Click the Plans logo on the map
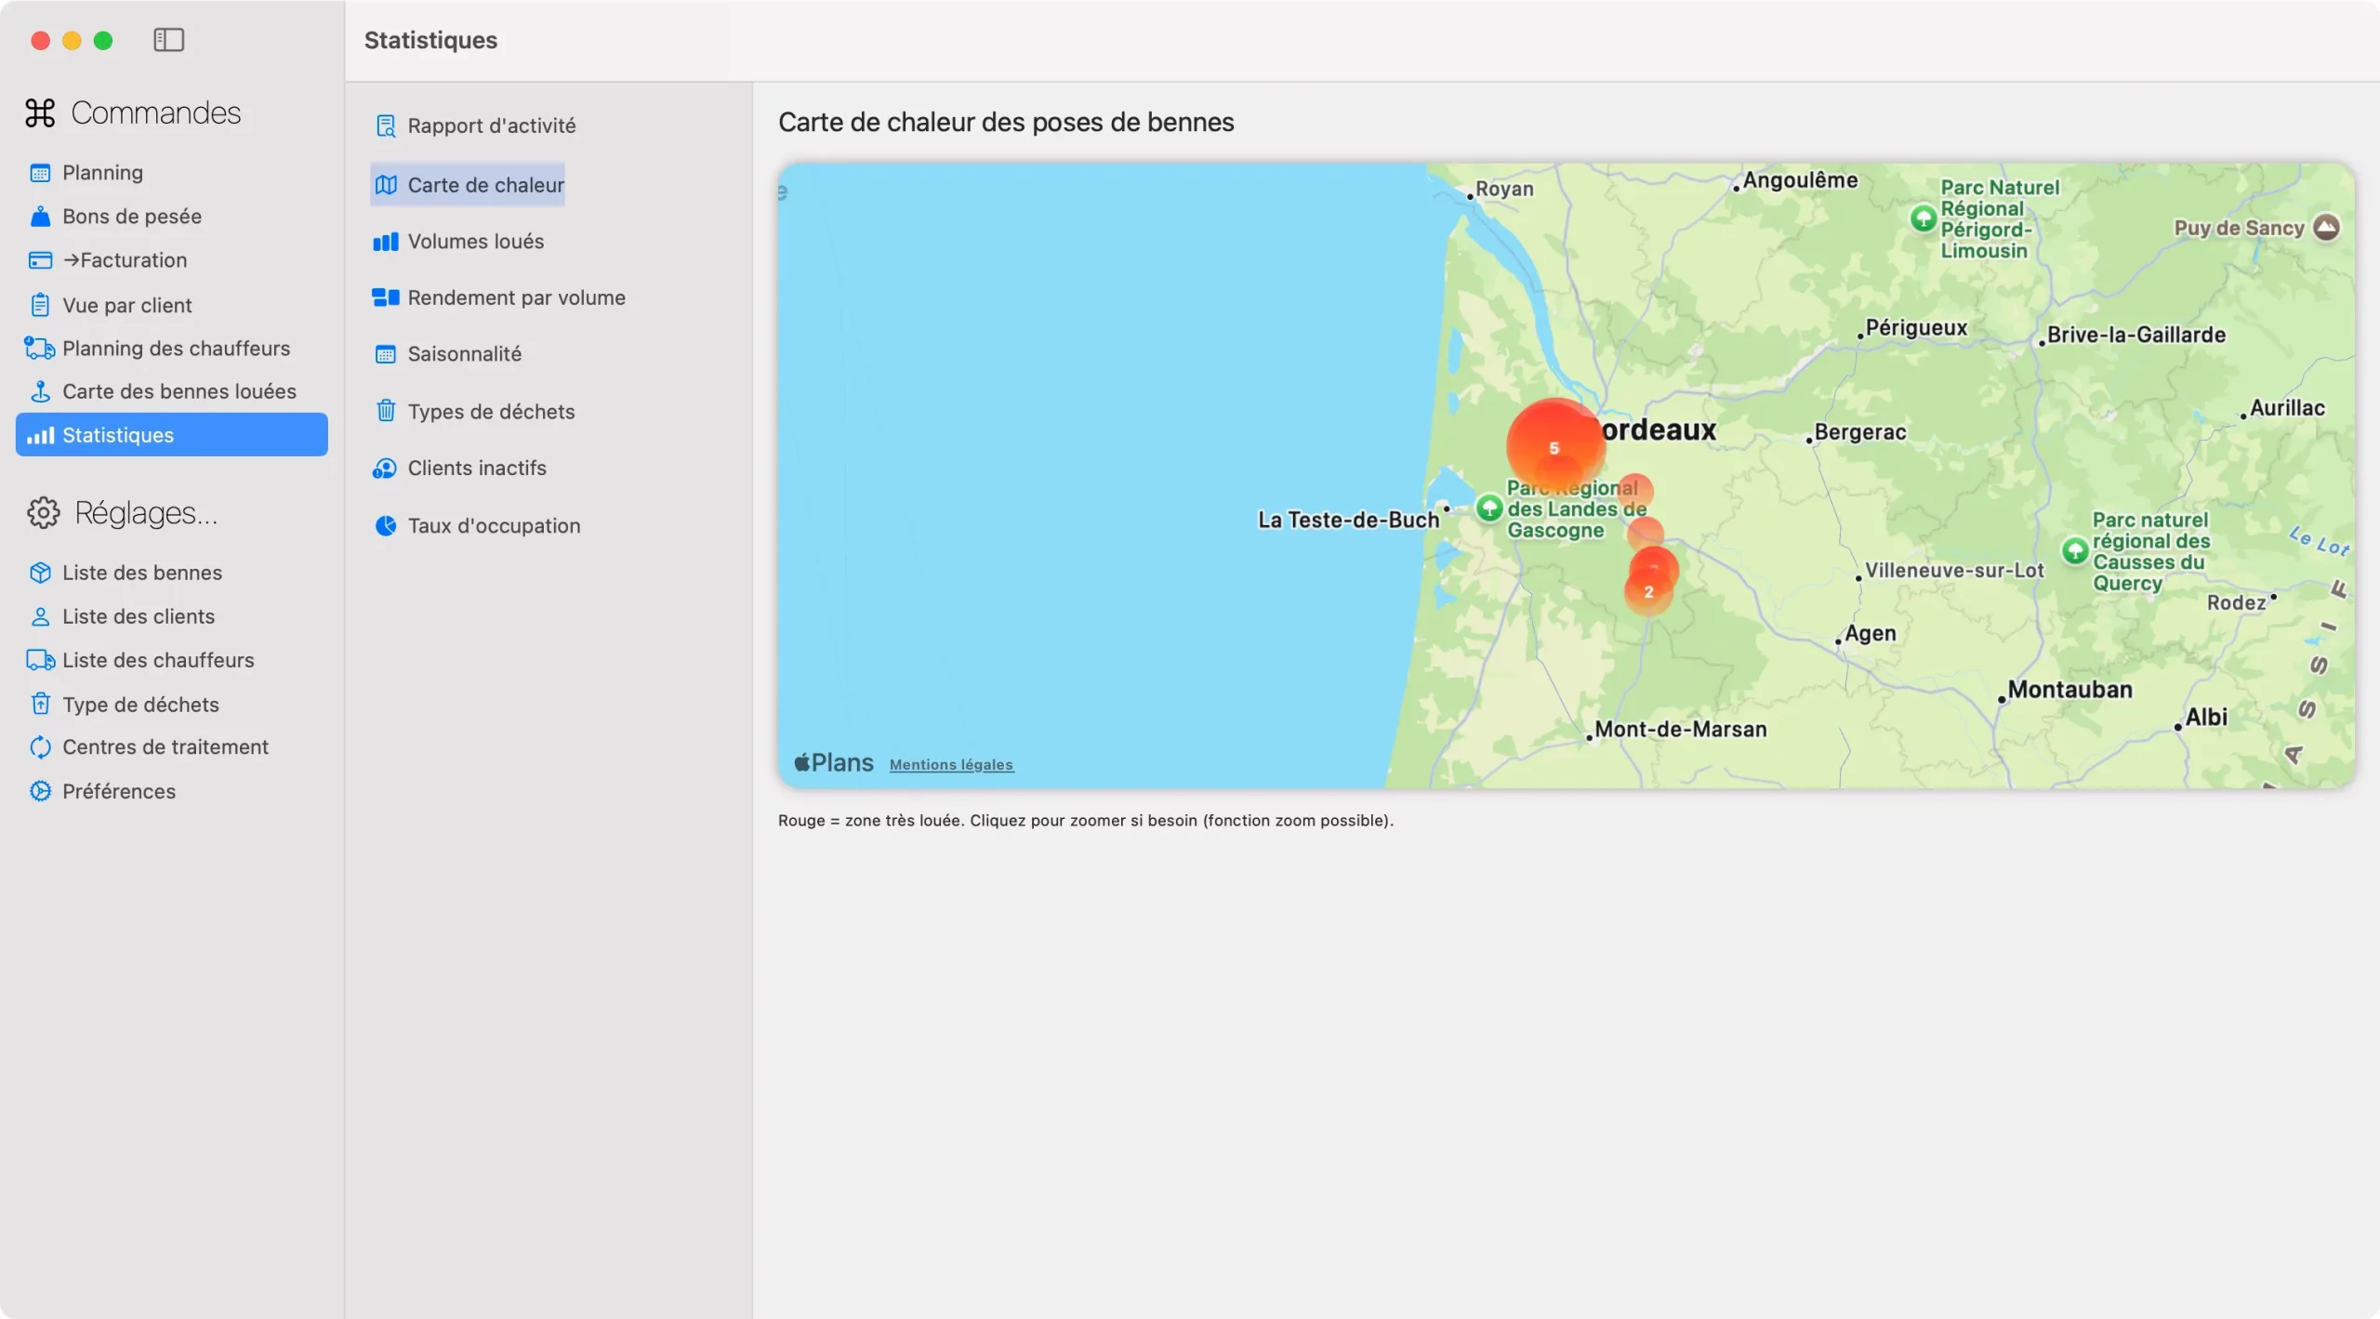Screen dimensions: 2380x1319 833,763
